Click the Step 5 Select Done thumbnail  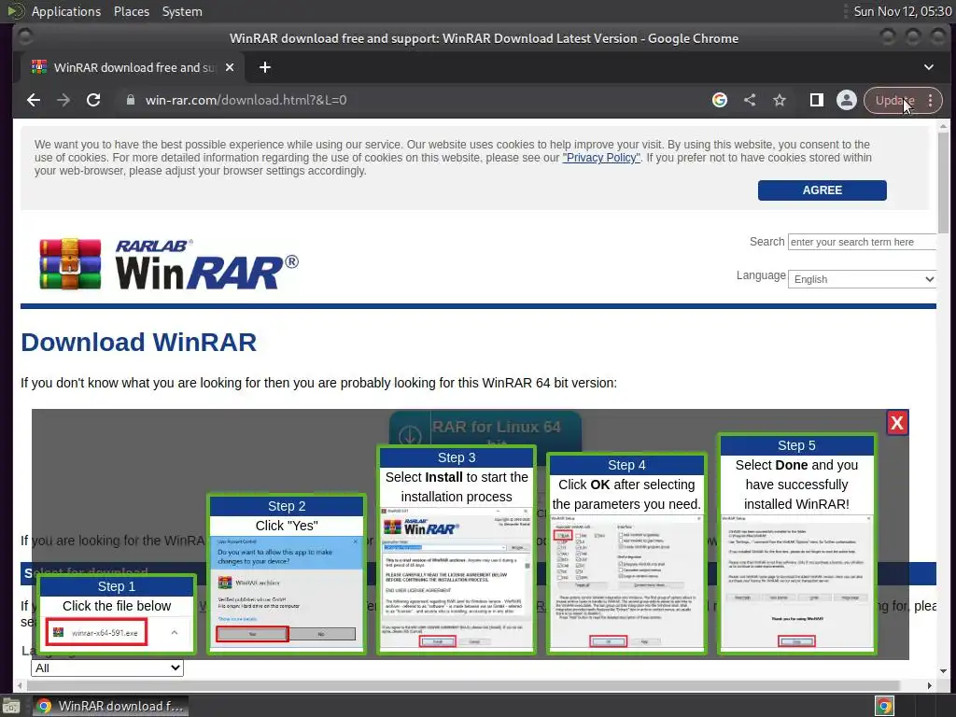pyautogui.click(x=796, y=544)
